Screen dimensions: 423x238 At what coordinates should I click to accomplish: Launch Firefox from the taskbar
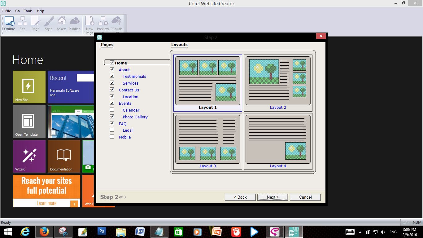[44, 232]
